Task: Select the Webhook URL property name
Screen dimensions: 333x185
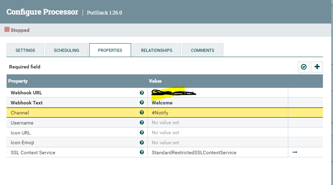Action: pos(26,93)
